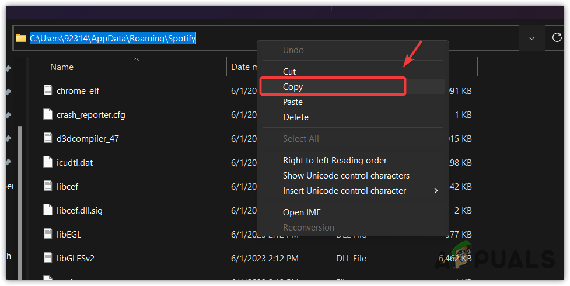Click the libcef.dll.sig file icon
570x286 pixels.
(48, 210)
